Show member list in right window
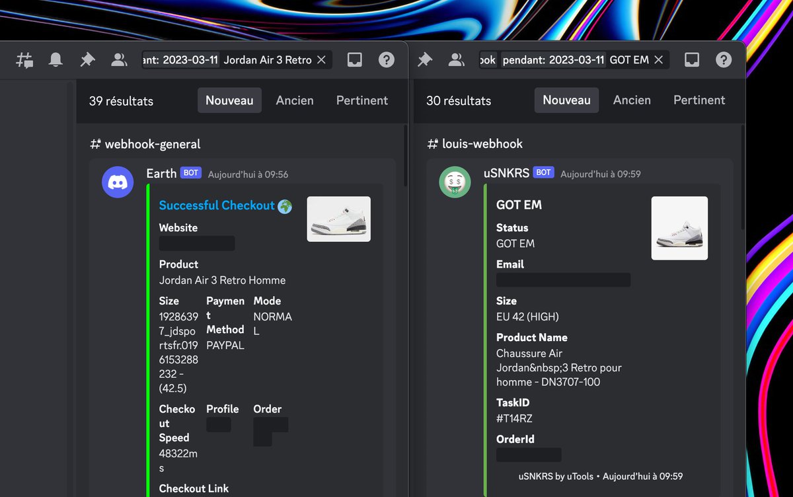 point(456,60)
